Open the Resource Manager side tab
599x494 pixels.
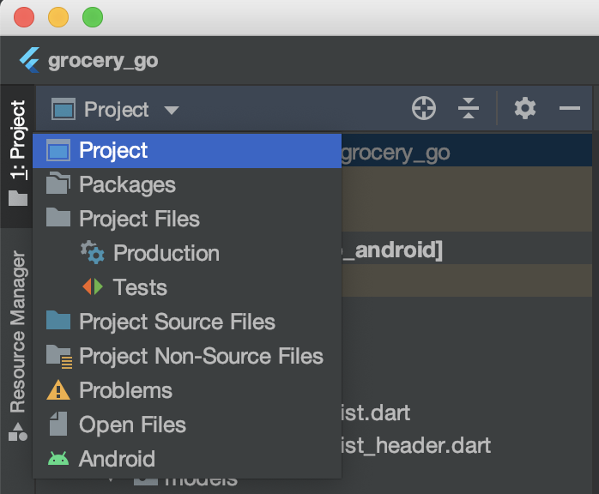pyautogui.click(x=17, y=330)
